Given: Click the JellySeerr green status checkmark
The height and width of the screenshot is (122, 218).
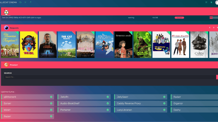Looking at the screenshot, I should (164, 97).
